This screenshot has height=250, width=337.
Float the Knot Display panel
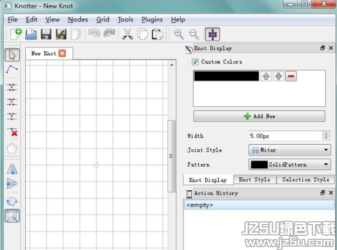pyautogui.click(x=322, y=48)
